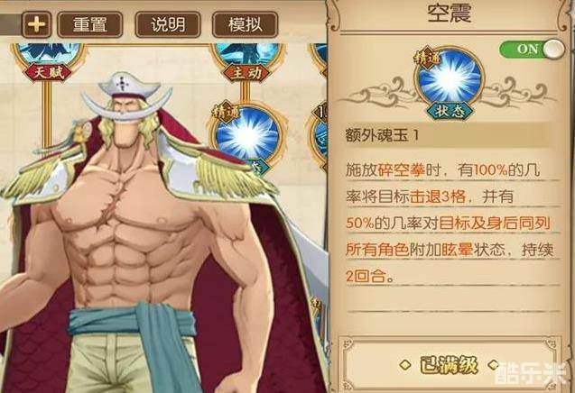Click the 模拟 simulate button

pyautogui.click(x=245, y=24)
